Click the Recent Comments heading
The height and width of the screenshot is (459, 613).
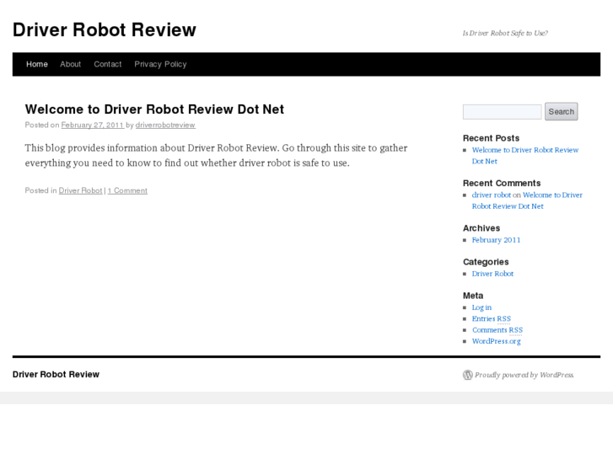[502, 184]
